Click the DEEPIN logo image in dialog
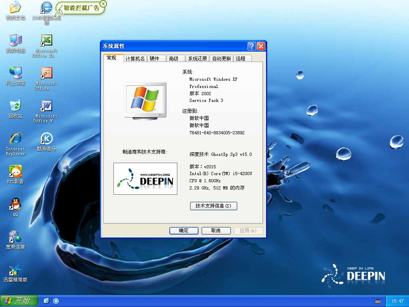Viewport: 409px width, 307px height. pyautogui.click(x=145, y=179)
